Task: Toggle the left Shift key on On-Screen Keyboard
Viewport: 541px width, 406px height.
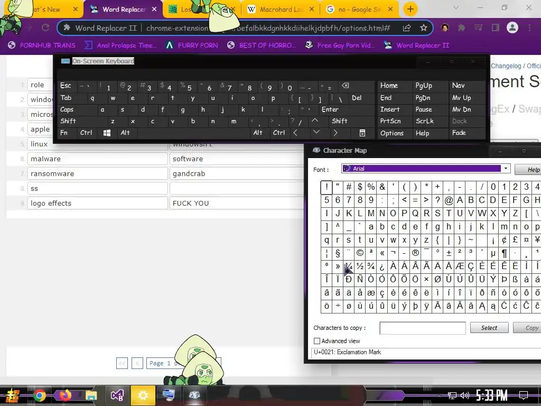Action: pyautogui.click(x=81, y=121)
